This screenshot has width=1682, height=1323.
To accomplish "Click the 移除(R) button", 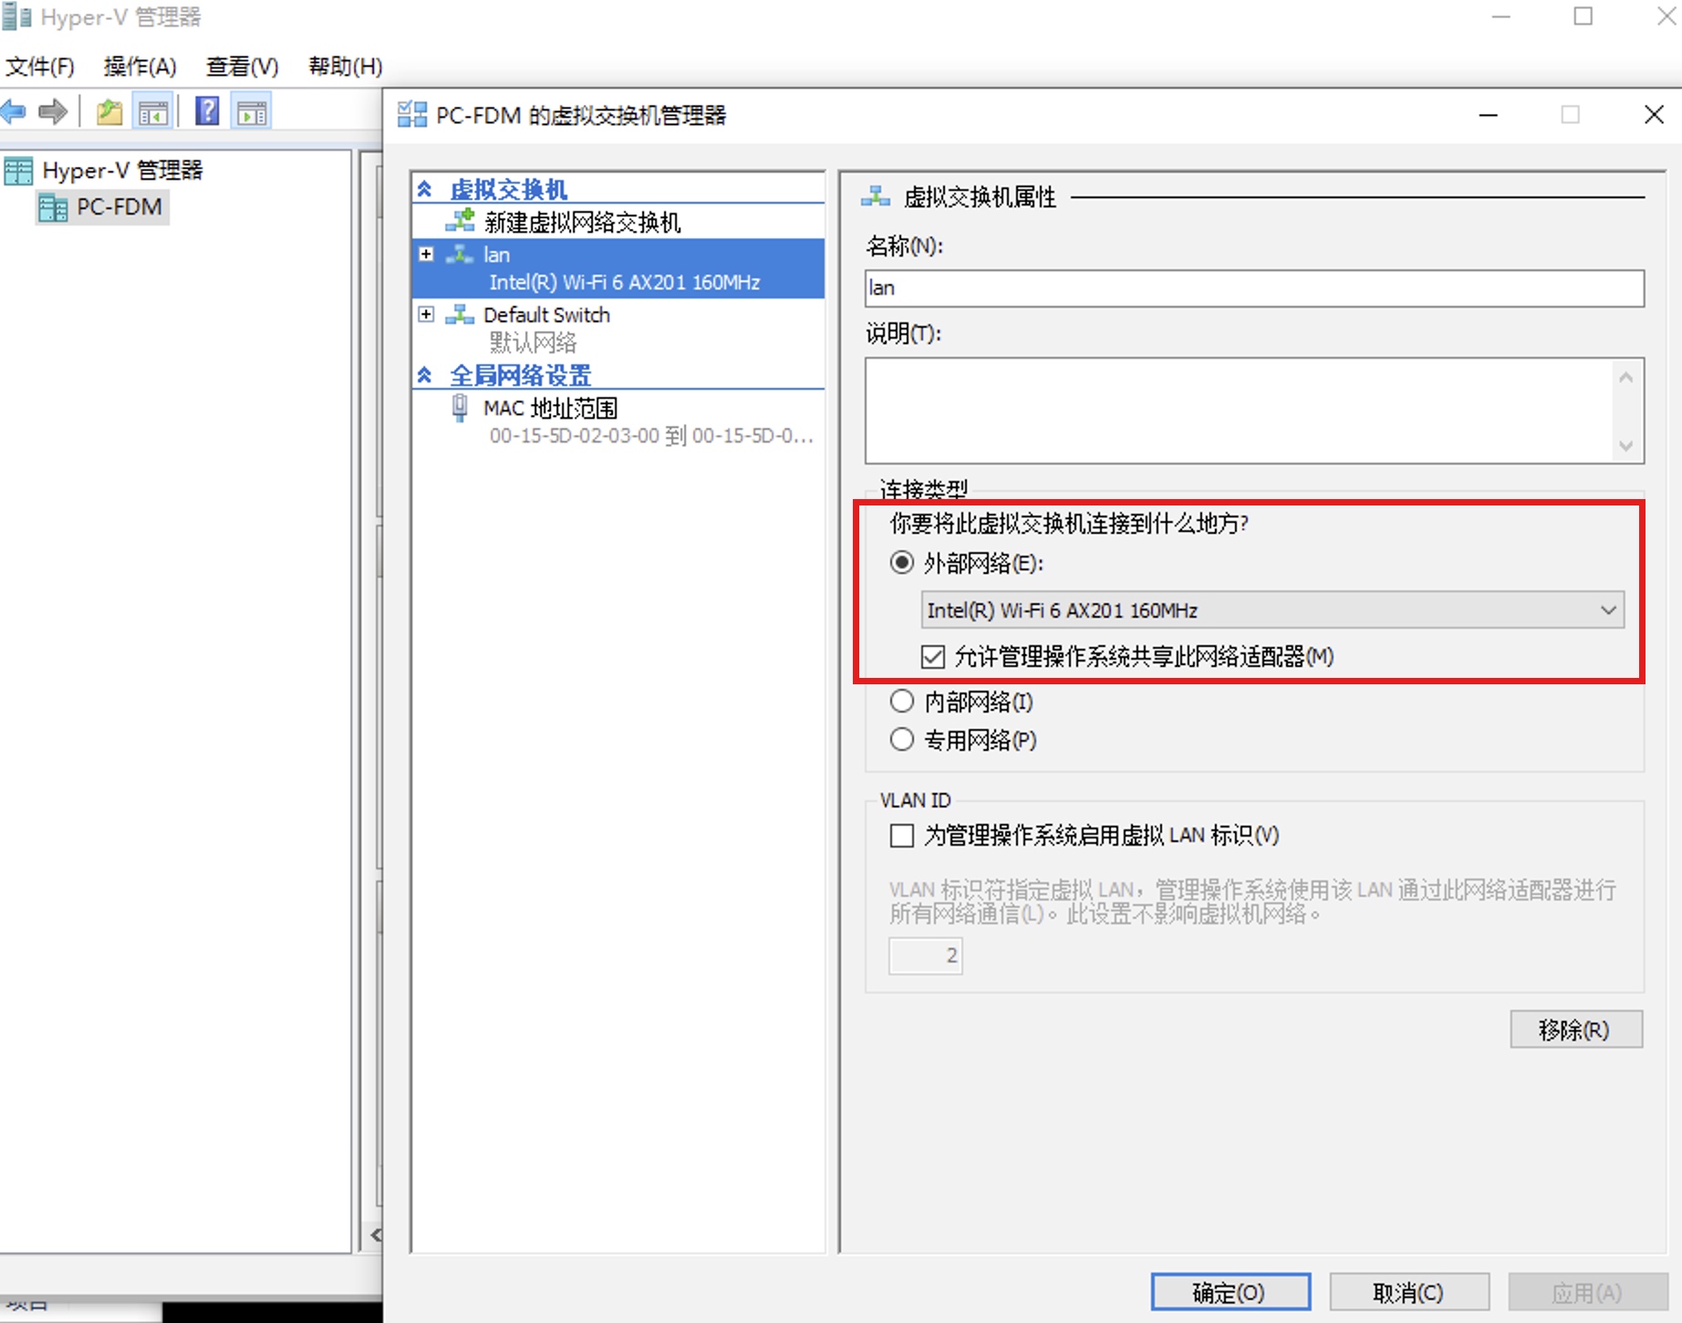I will 1575,1030.
